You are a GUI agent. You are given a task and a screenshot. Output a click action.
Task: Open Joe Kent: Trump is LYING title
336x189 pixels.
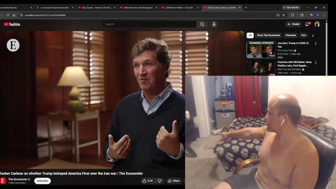point(293,45)
